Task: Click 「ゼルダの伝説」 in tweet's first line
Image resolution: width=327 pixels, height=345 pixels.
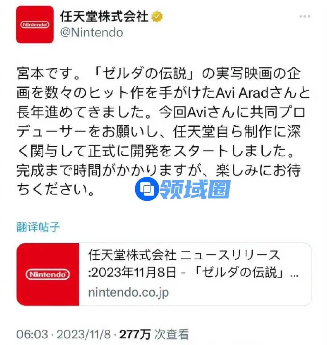Action: [144, 73]
